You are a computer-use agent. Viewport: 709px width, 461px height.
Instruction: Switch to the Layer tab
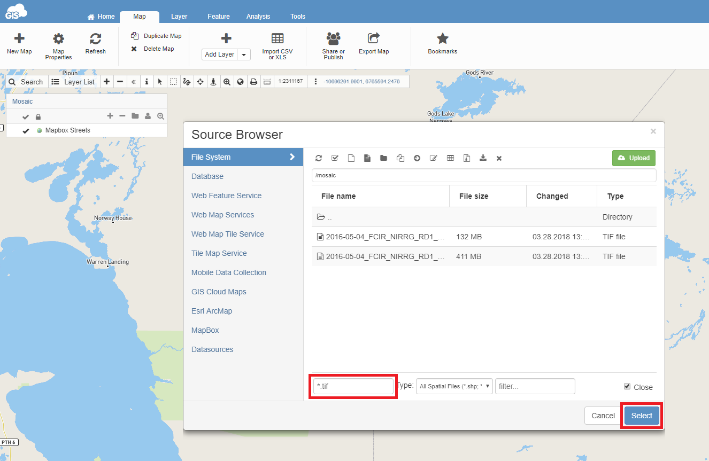(x=179, y=17)
